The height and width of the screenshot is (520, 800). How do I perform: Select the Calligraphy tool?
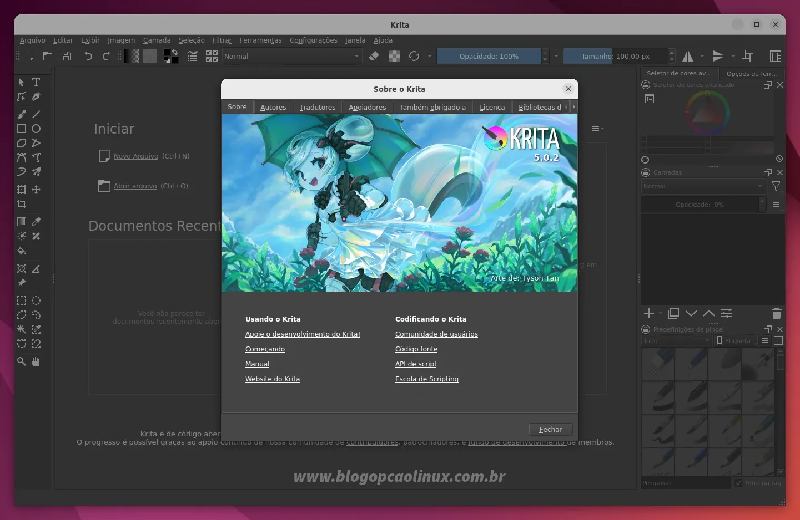coord(36,96)
